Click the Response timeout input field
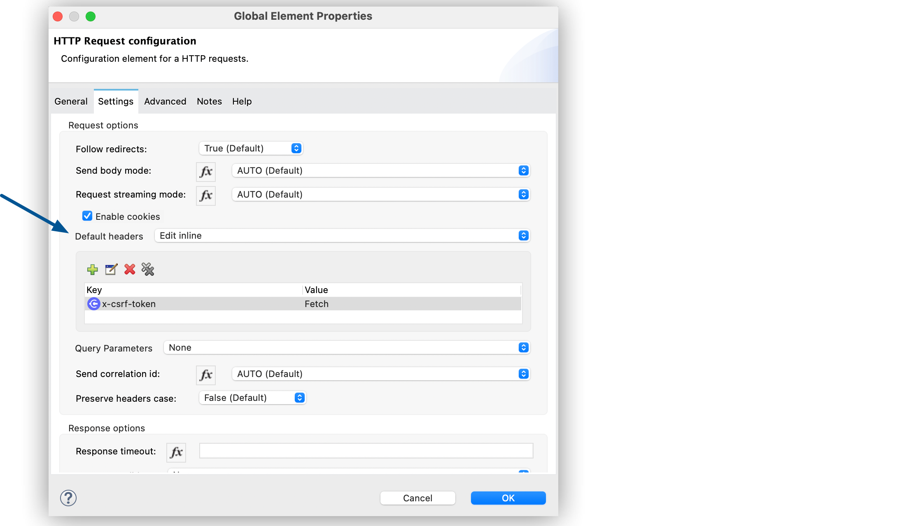914x526 pixels. (366, 450)
